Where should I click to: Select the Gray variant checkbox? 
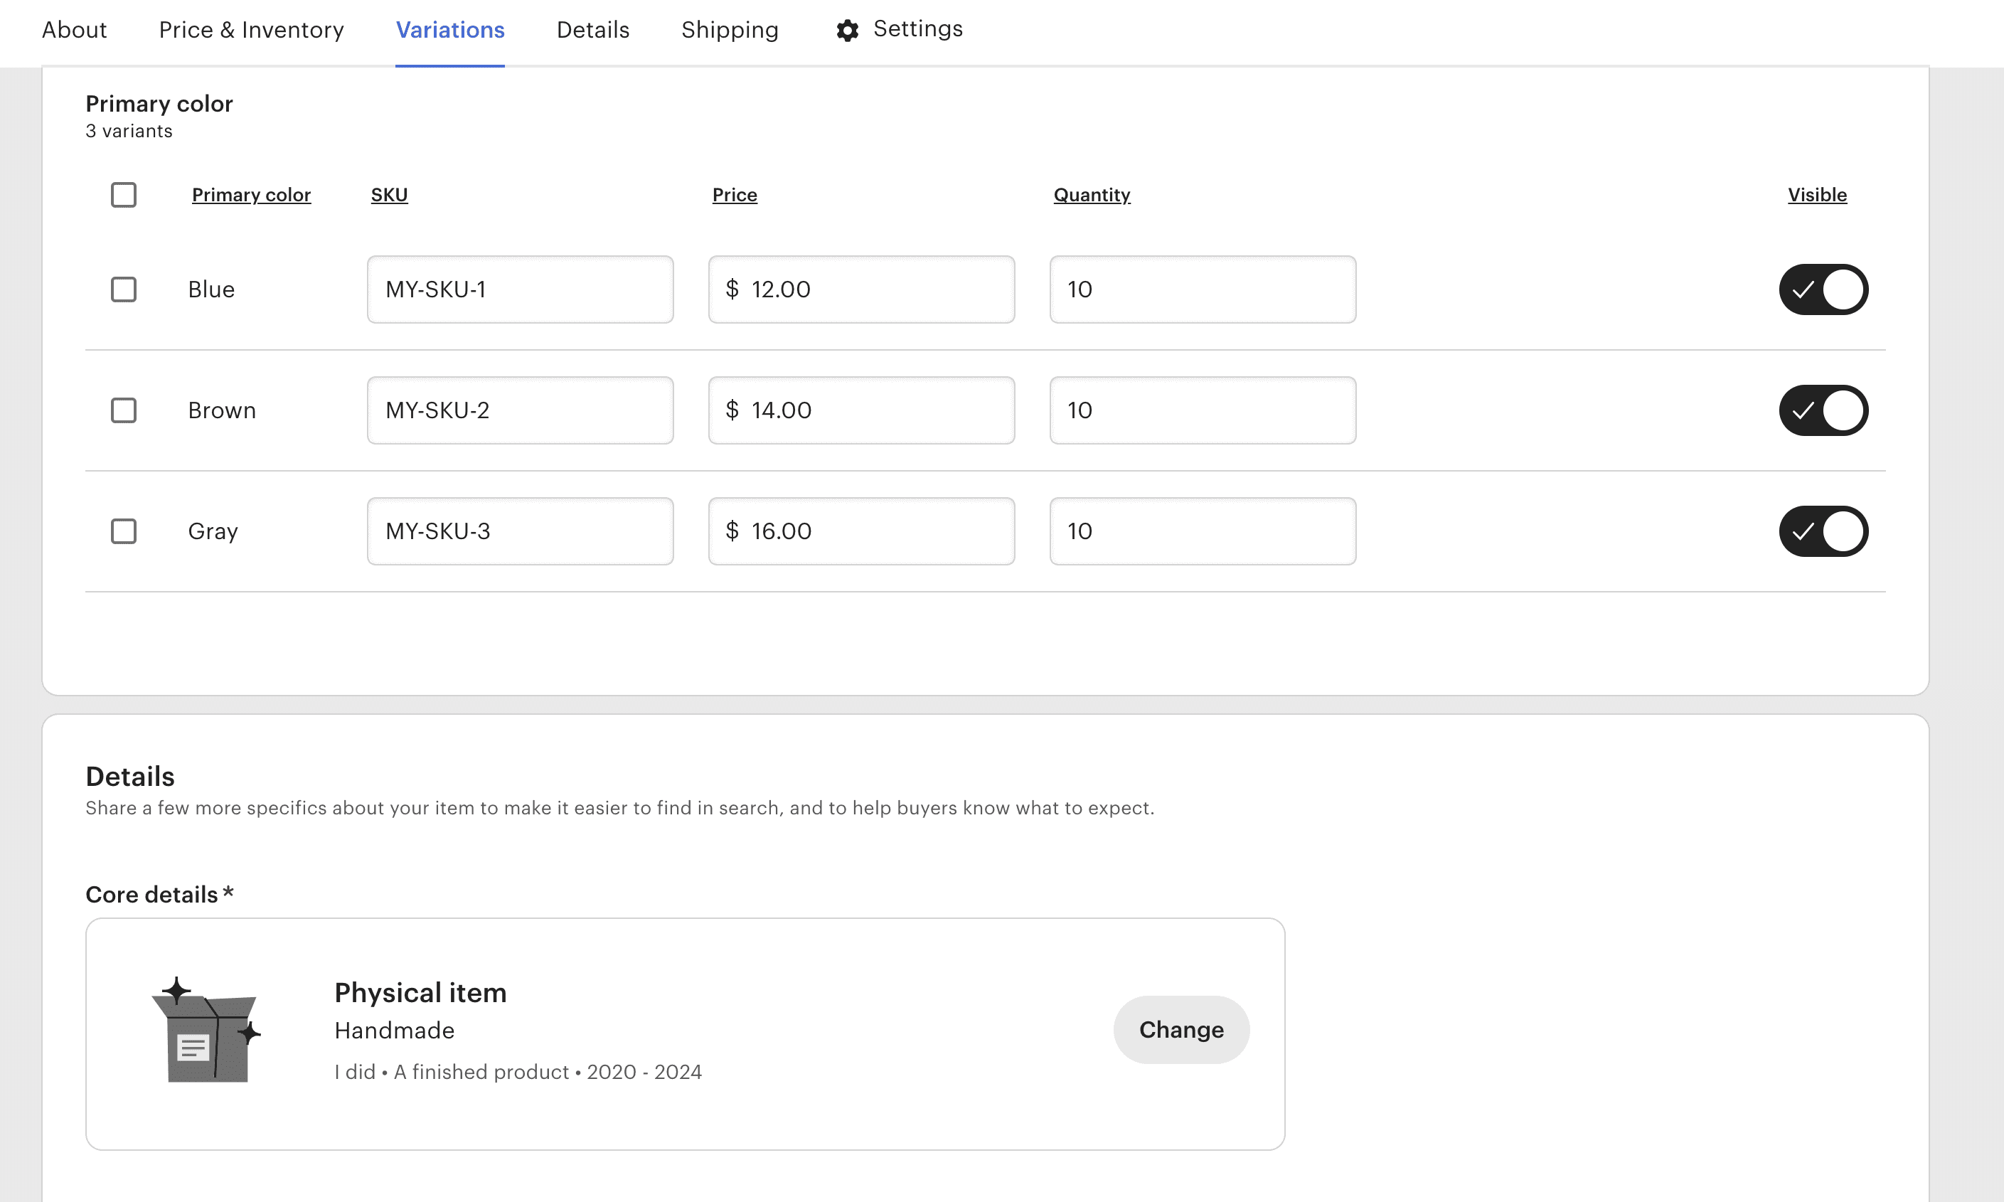(x=124, y=531)
